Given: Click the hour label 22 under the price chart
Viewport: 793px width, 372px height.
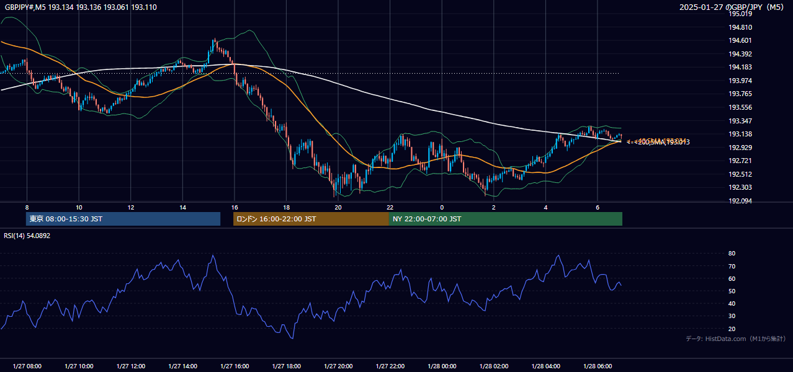Looking at the screenshot, I should [390, 207].
